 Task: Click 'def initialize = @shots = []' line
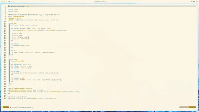coord(21,64)
